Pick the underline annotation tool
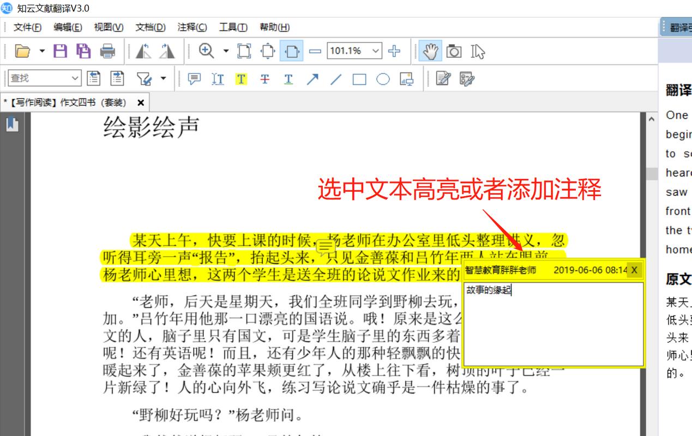This screenshot has width=692, height=436. [287, 78]
